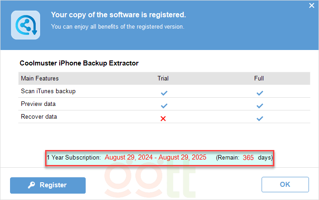Select the Recover data row label
This screenshot has height=200, width=319.
(39, 116)
